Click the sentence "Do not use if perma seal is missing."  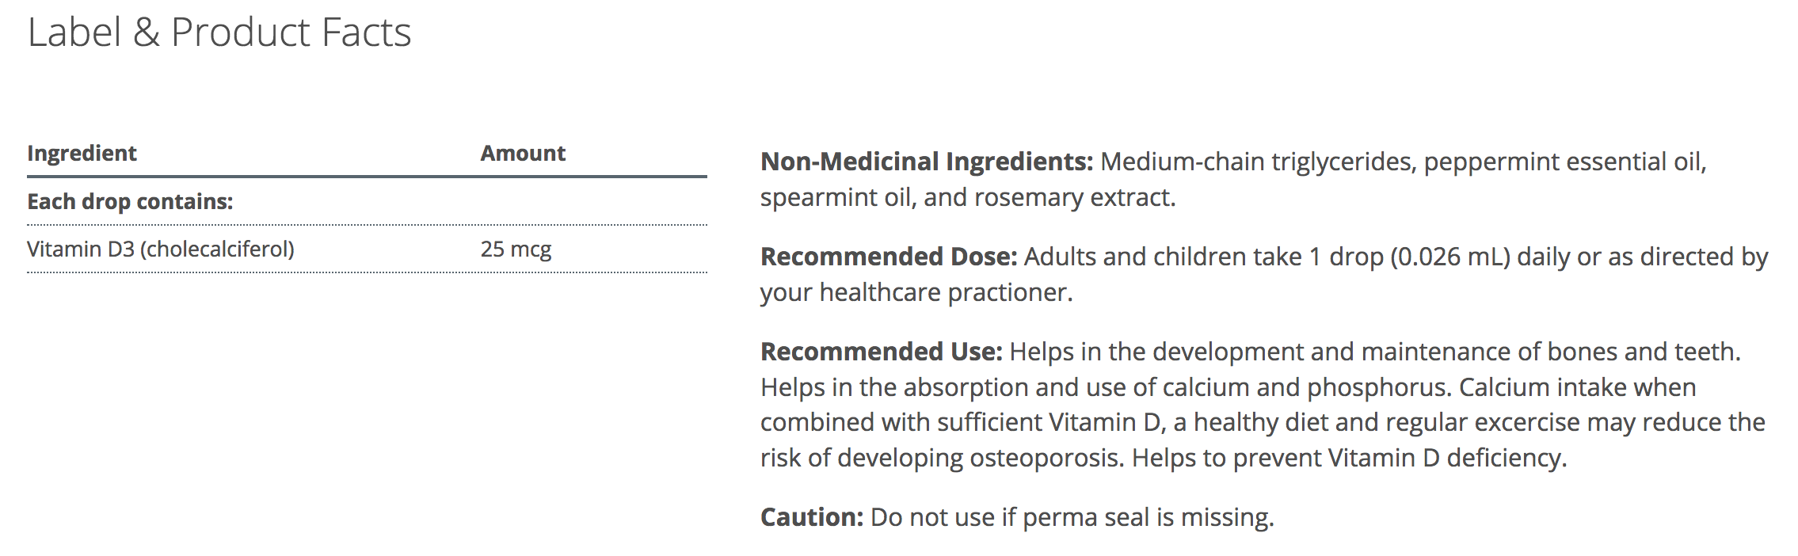[1072, 517]
